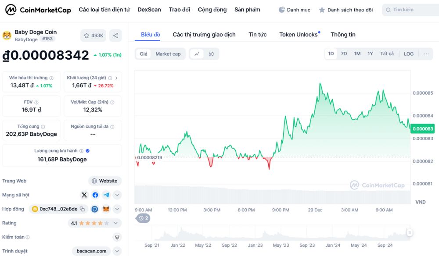Click the mini history chart navigator
Screen dimensions: 439x263
pyautogui.click(x=272, y=233)
